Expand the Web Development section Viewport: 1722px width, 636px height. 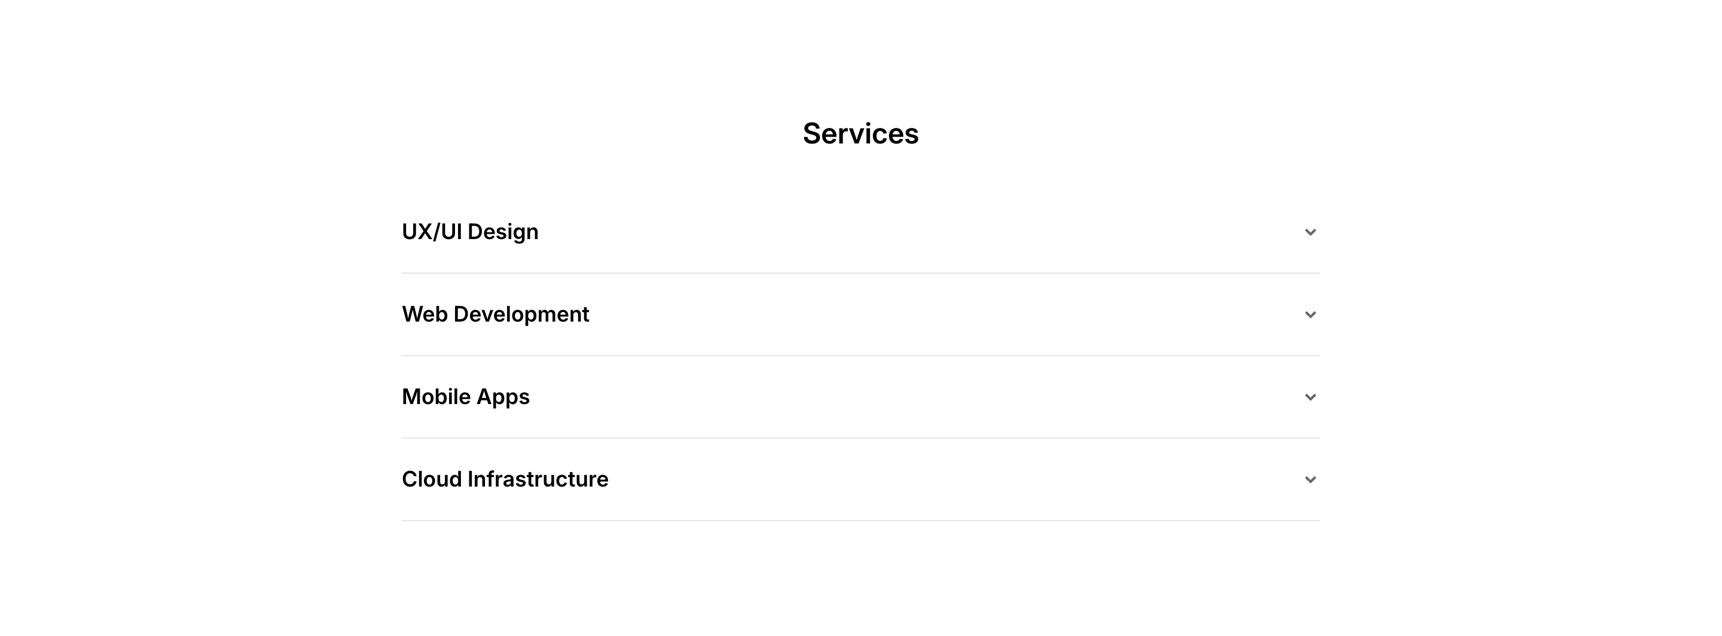(860, 314)
